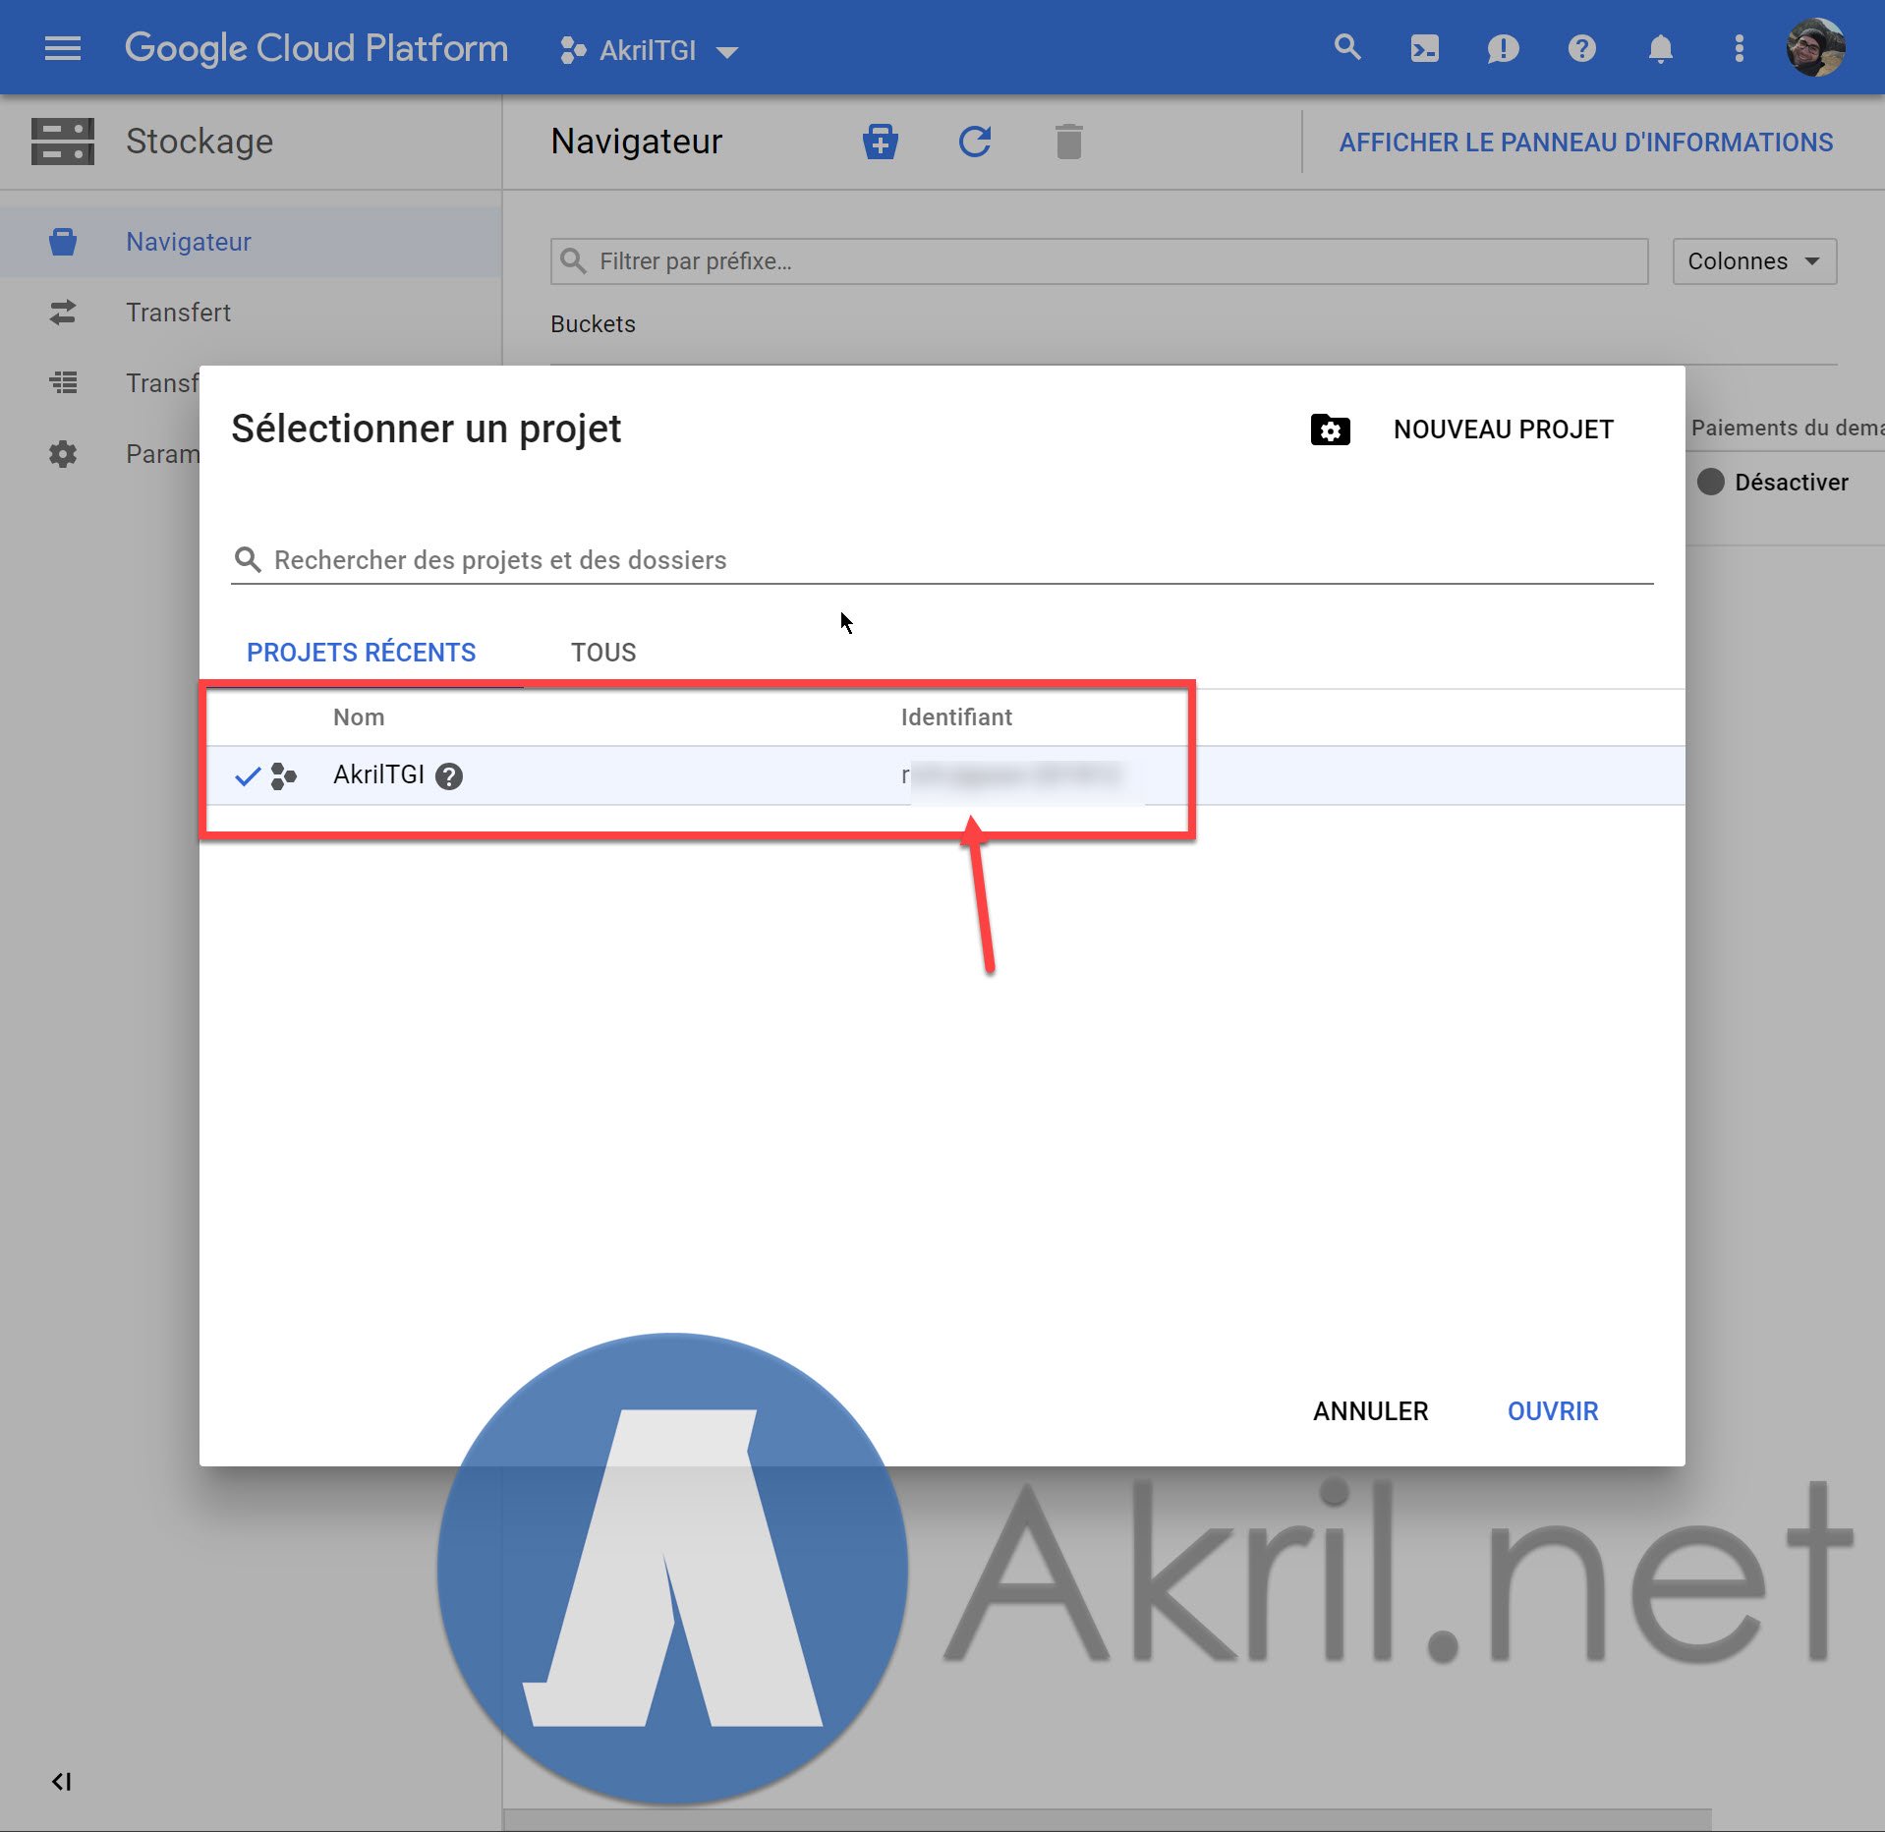1885x1832 pixels.
Task: Open the feedback exclamation icon
Action: (1503, 48)
